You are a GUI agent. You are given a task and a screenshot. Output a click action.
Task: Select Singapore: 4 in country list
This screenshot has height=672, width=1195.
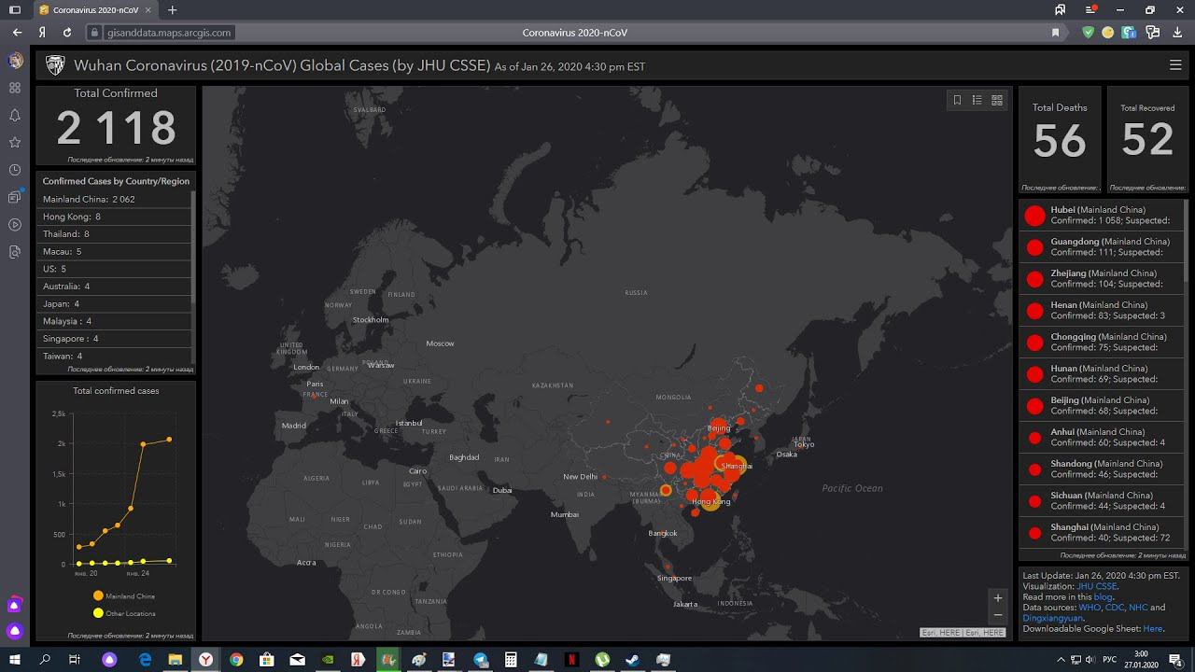coord(114,339)
